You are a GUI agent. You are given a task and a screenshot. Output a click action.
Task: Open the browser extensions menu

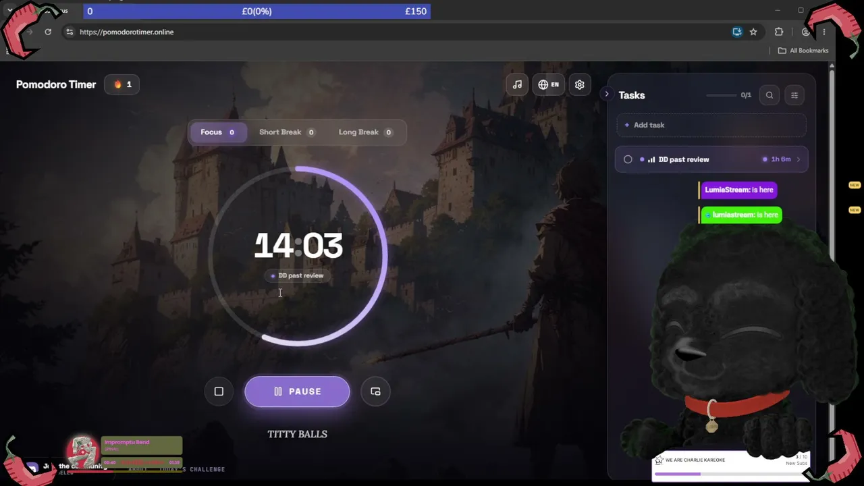779,32
